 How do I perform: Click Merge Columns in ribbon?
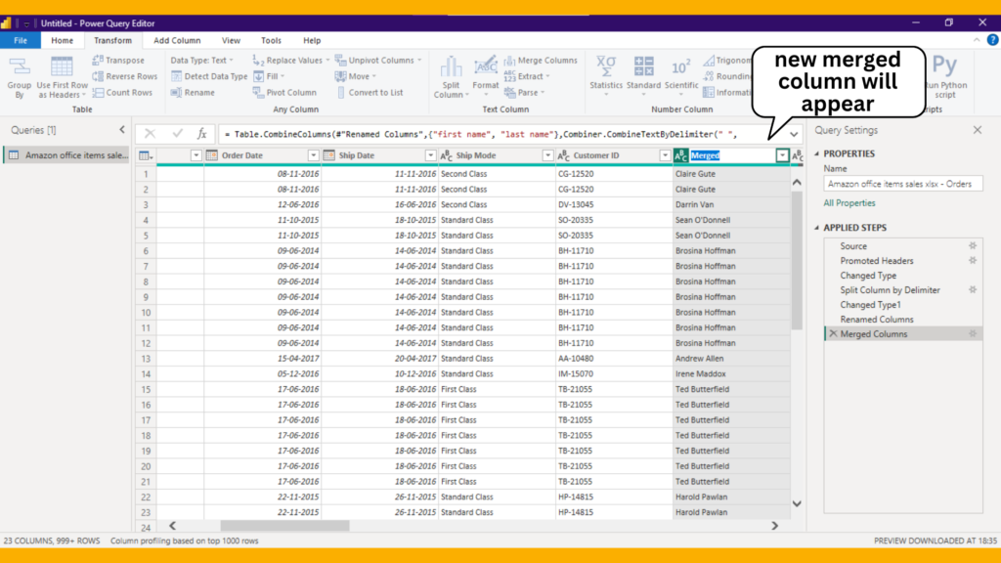coord(540,60)
